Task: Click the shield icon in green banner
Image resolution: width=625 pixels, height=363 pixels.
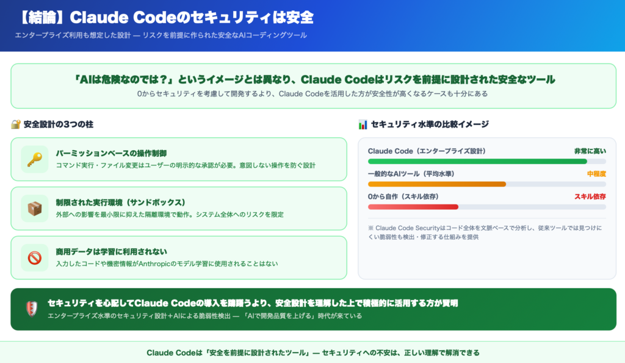Action: click(x=31, y=309)
